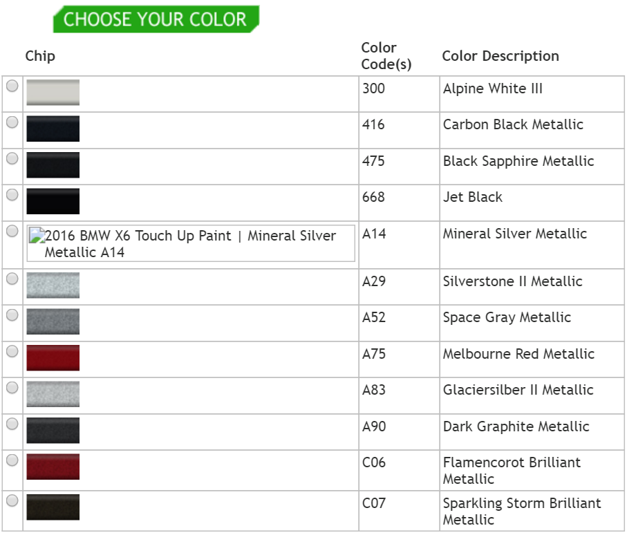This screenshot has width=636, height=535.
Task: Click the green Choose Your Color banner
Action: (156, 19)
